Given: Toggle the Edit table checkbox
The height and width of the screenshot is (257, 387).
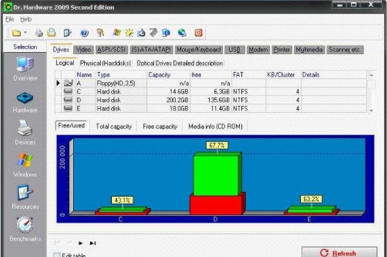Looking at the screenshot, I should 57,255.
